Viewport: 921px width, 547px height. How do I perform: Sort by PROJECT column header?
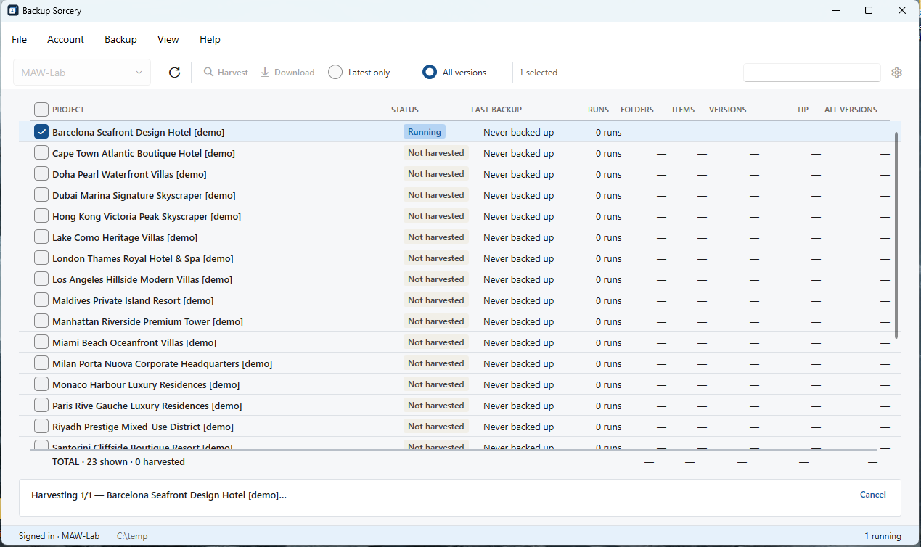(x=68, y=110)
